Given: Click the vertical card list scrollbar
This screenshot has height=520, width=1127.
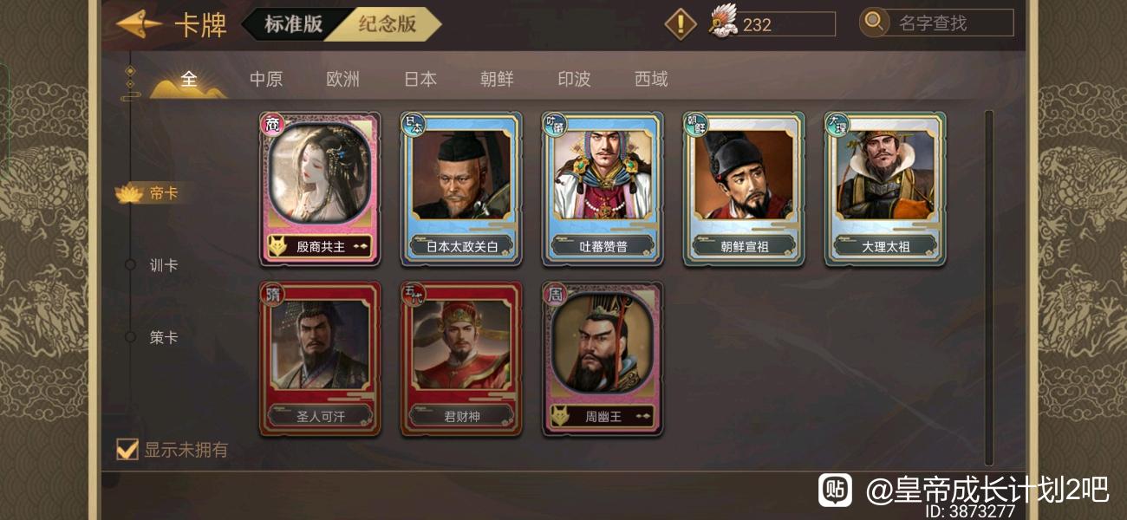Looking at the screenshot, I should pyautogui.click(x=989, y=288).
